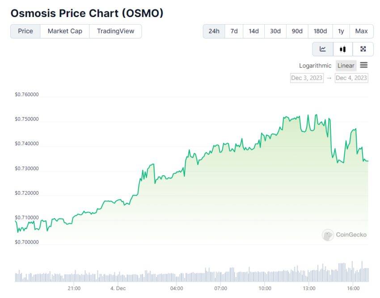Show the 7d price range
The width and height of the screenshot is (380, 298).
pos(234,31)
